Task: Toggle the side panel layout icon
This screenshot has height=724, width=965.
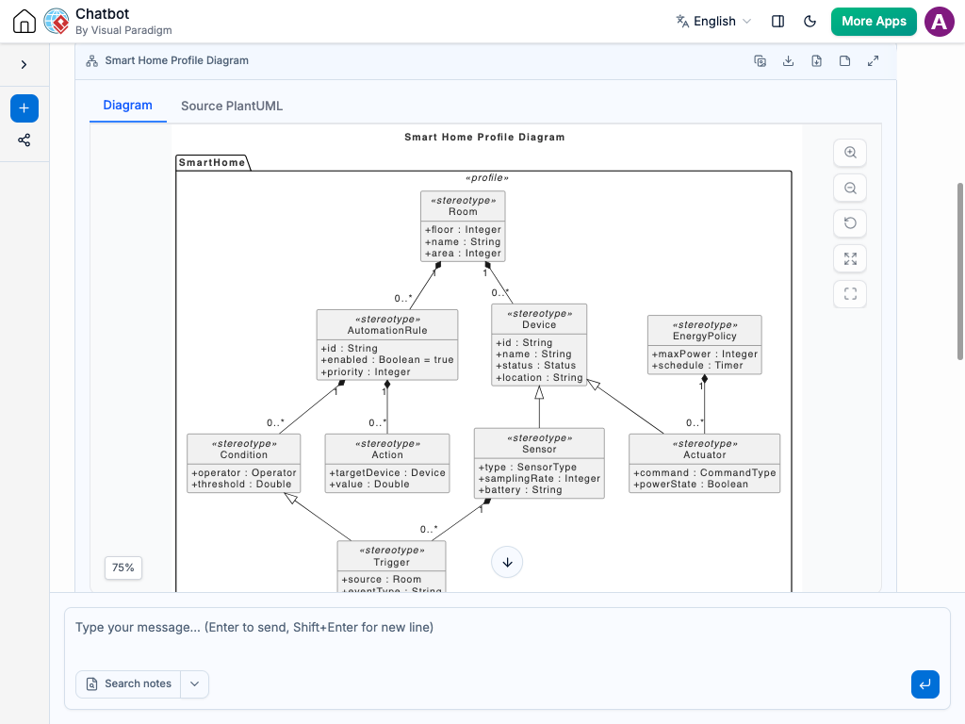Action: (777, 22)
